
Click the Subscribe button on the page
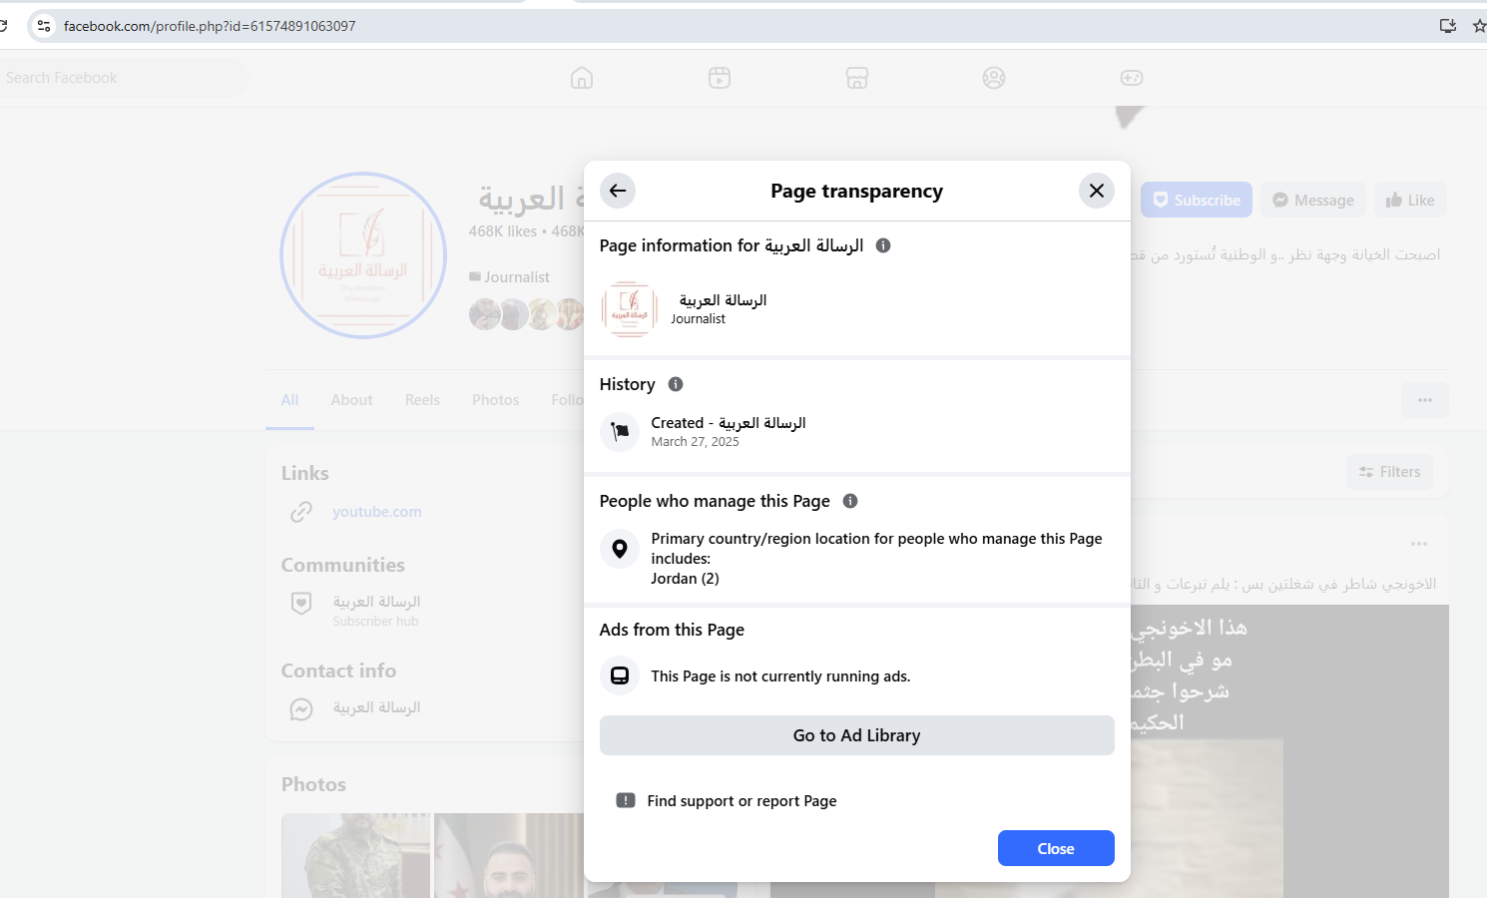[1197, 200]
